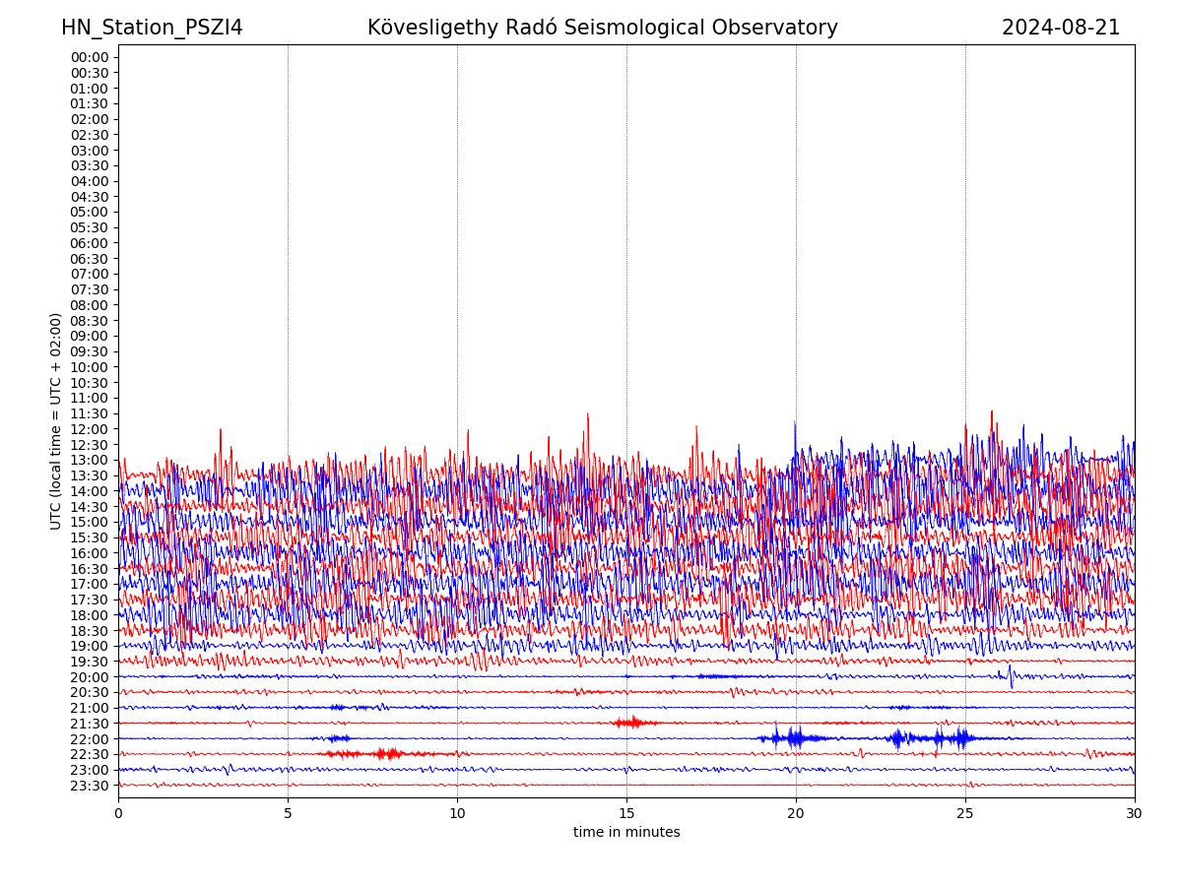The width and height of the screenshot is (1182, 886).
Task: Click the blue burst near minute 23 on 22:00 trace
Action: tap(897, 737)
